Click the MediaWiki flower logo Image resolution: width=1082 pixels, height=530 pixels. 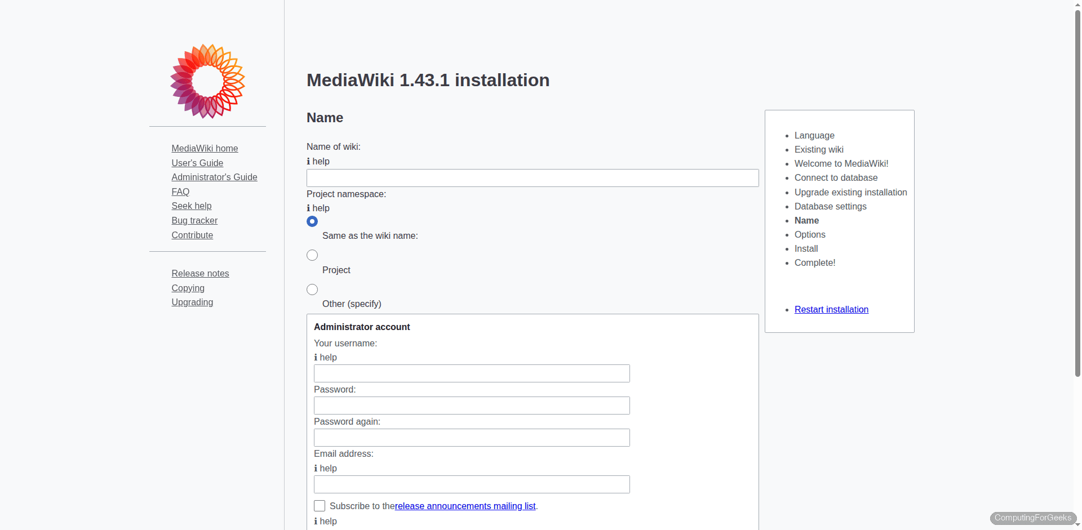point(207,81)
